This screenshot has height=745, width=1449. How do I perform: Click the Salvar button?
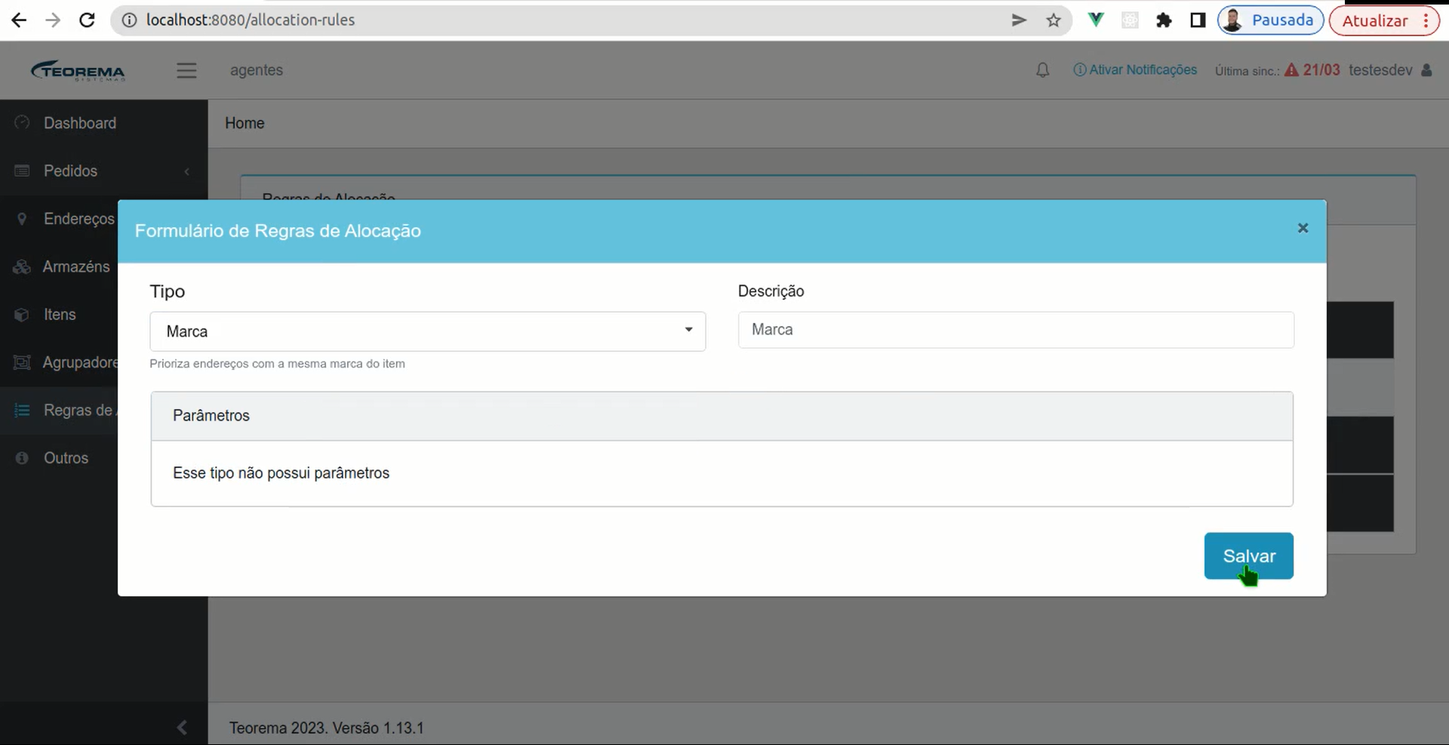[x=1248, y=556]
